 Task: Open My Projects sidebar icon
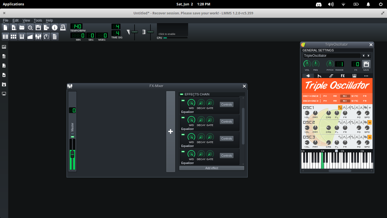[x=4, y=56]
